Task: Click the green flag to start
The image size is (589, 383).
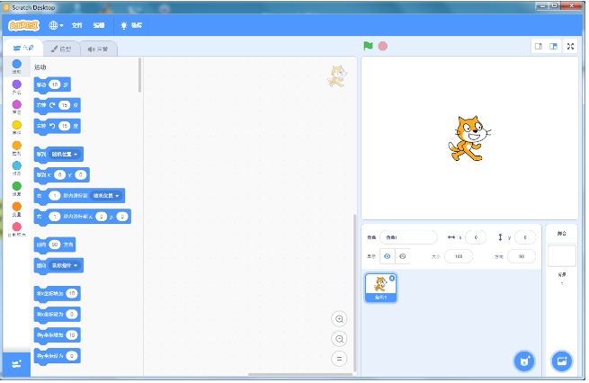Action: [368, 46]
